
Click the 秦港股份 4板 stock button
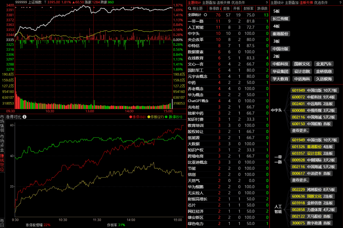pyautogui.click(x=281, y=34)
